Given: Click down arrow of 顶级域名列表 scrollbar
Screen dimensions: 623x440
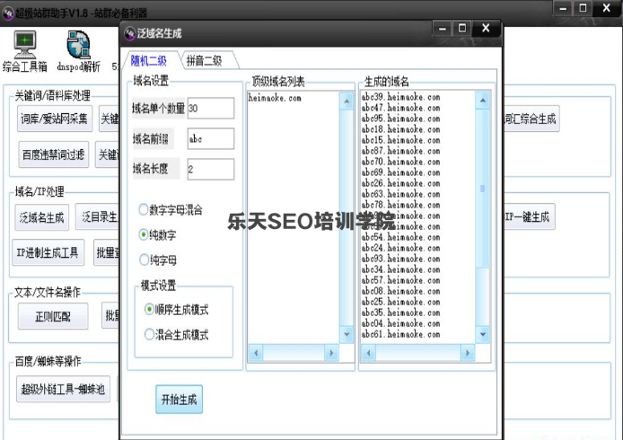Looking at the screenshot, I should coord(347,334).
